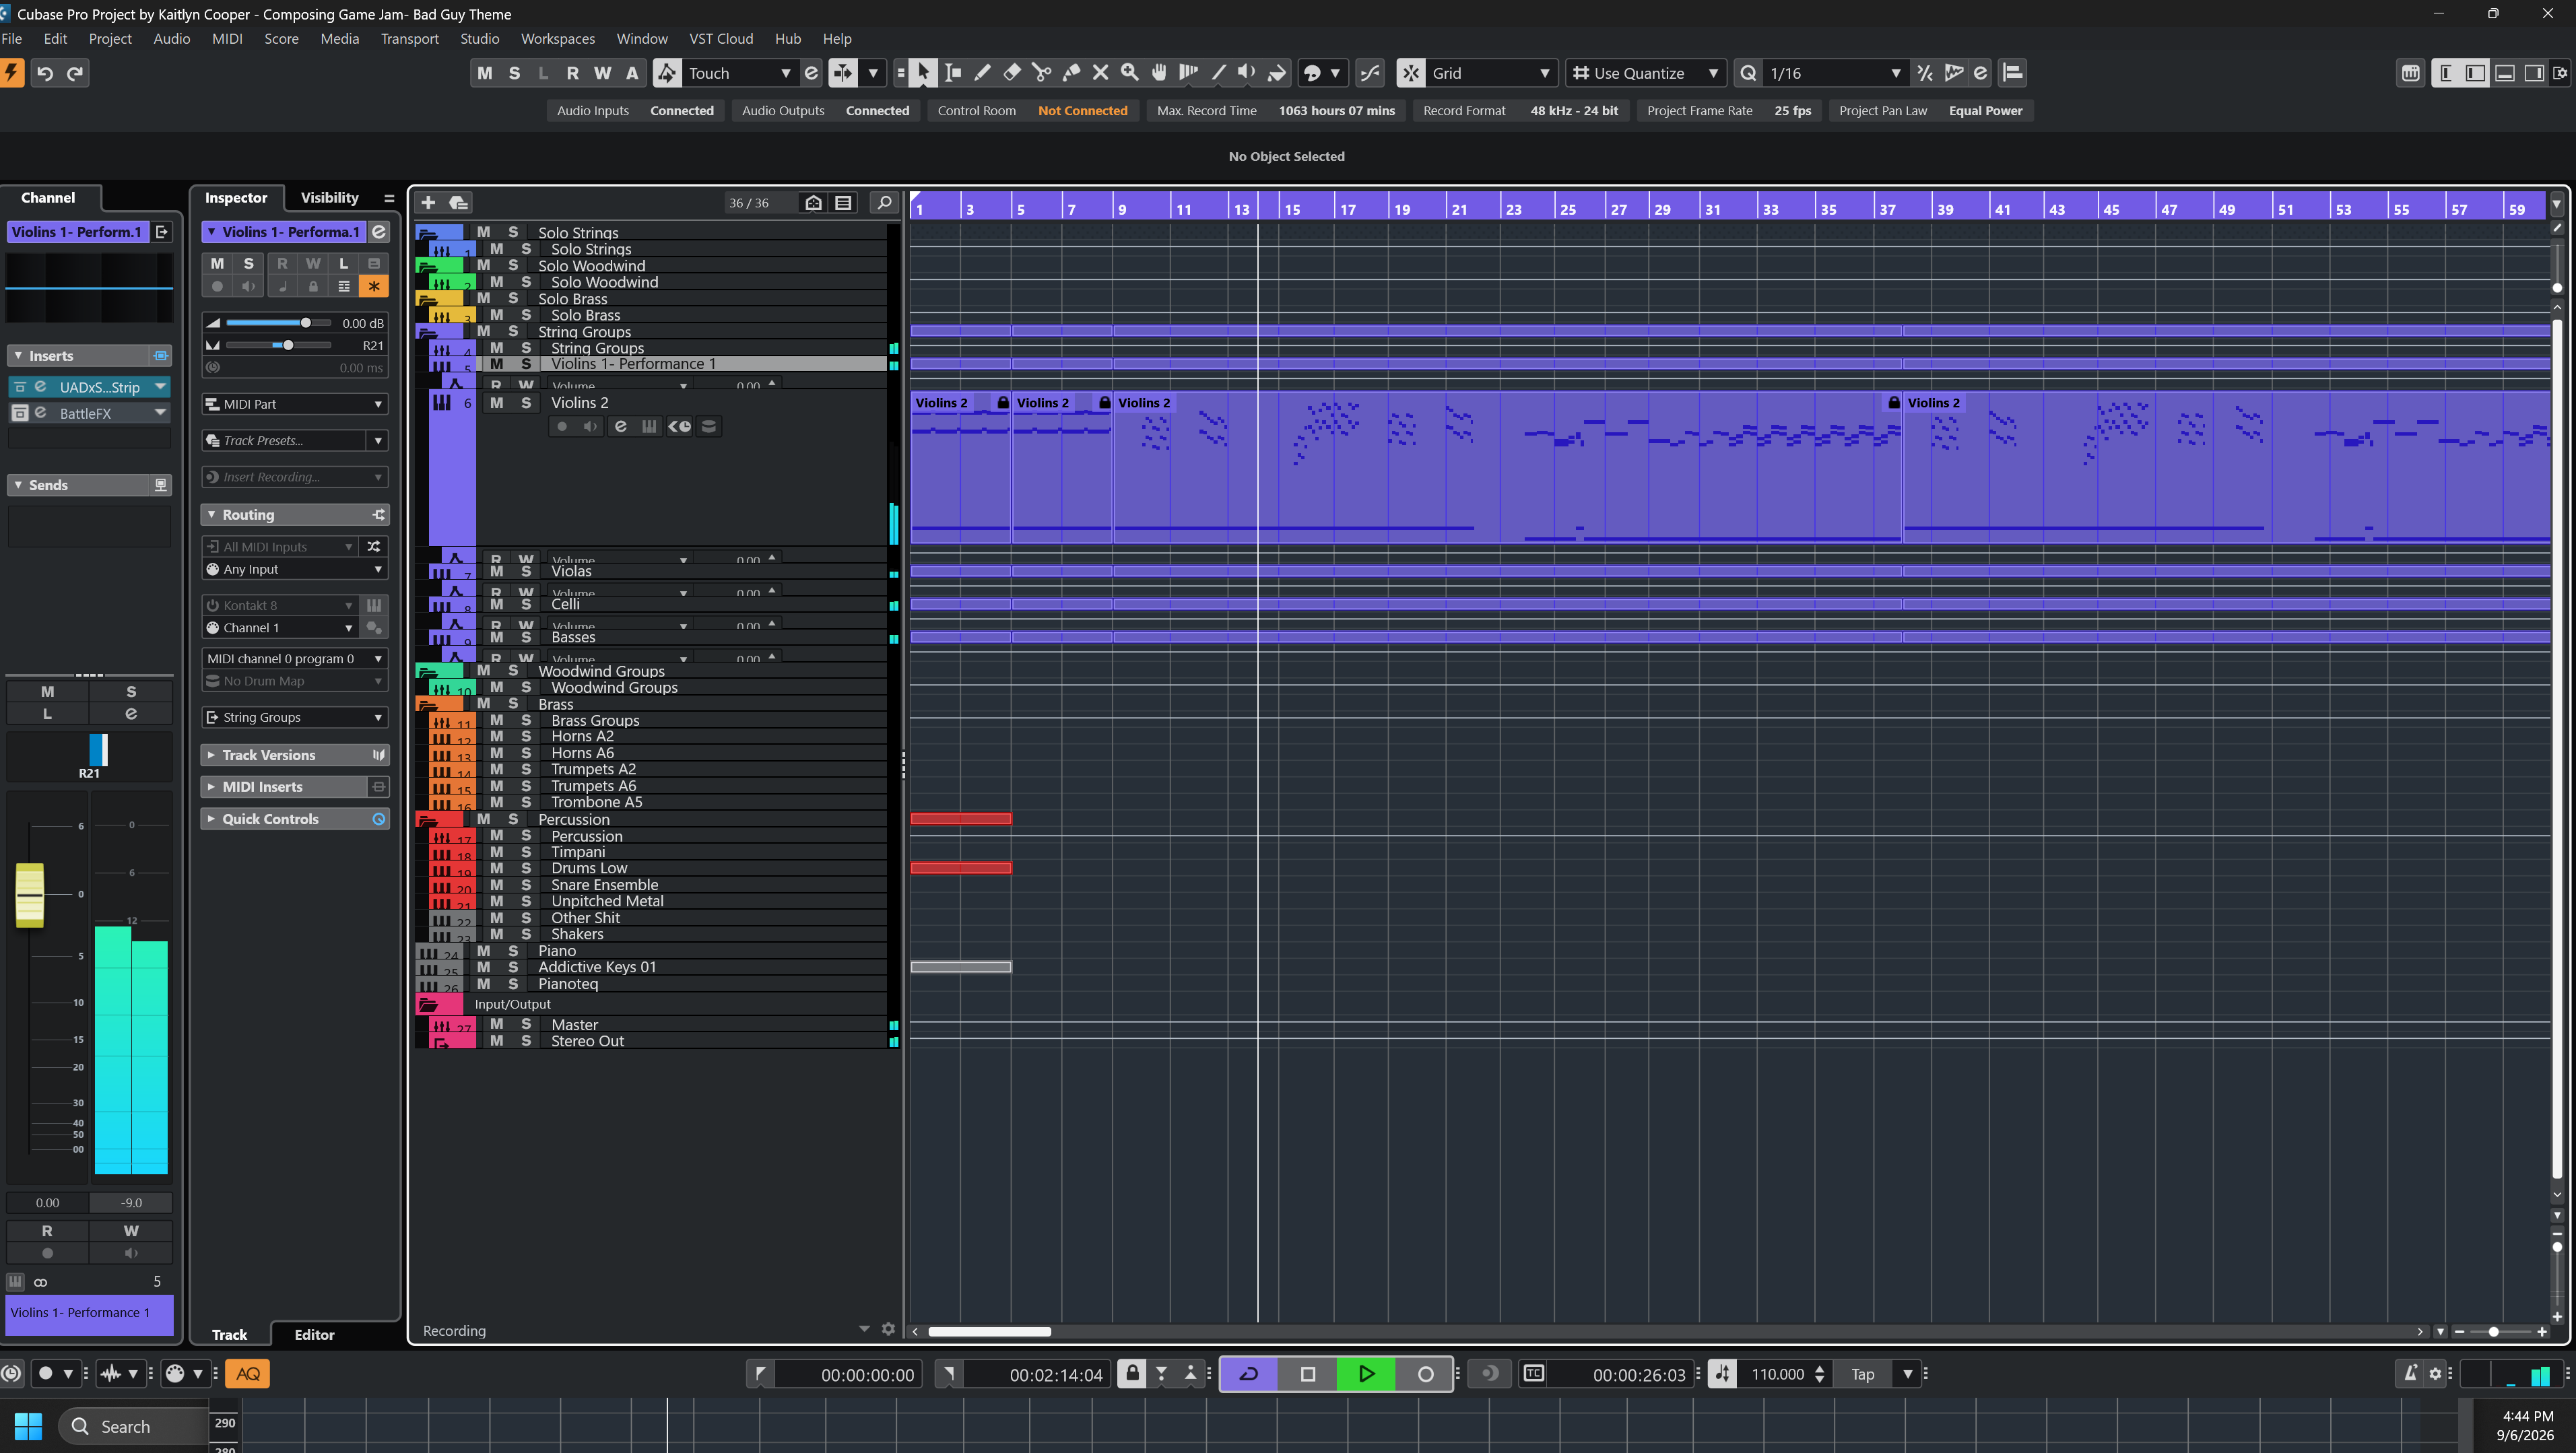Start playback with the green Play button
Image resolution: width=2576 pixels, height=1453 pixels.
tap(1366, 1374)
